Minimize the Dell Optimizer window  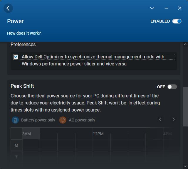pos(166,8)
